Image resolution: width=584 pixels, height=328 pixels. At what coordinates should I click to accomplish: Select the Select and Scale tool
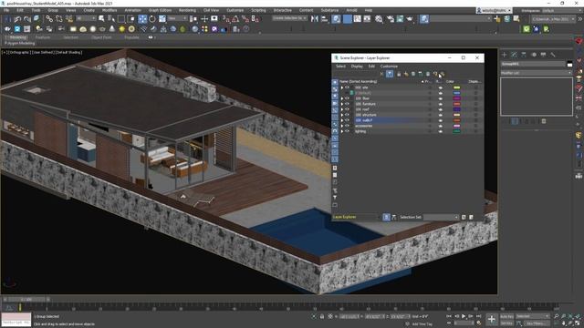162,18
